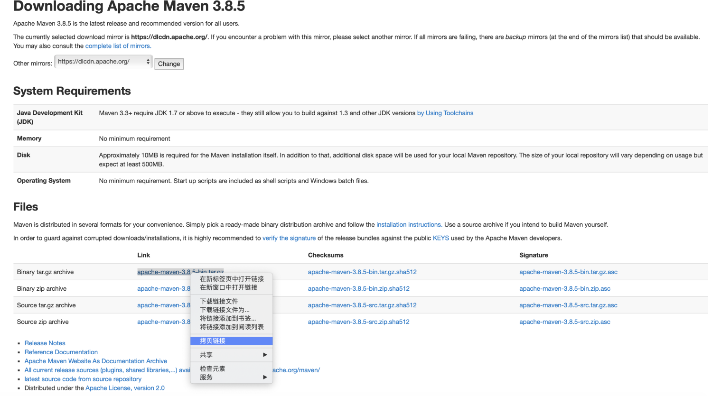Open the Reference Documentation link
Screen dimensions: 712x396
pos(61,352)
